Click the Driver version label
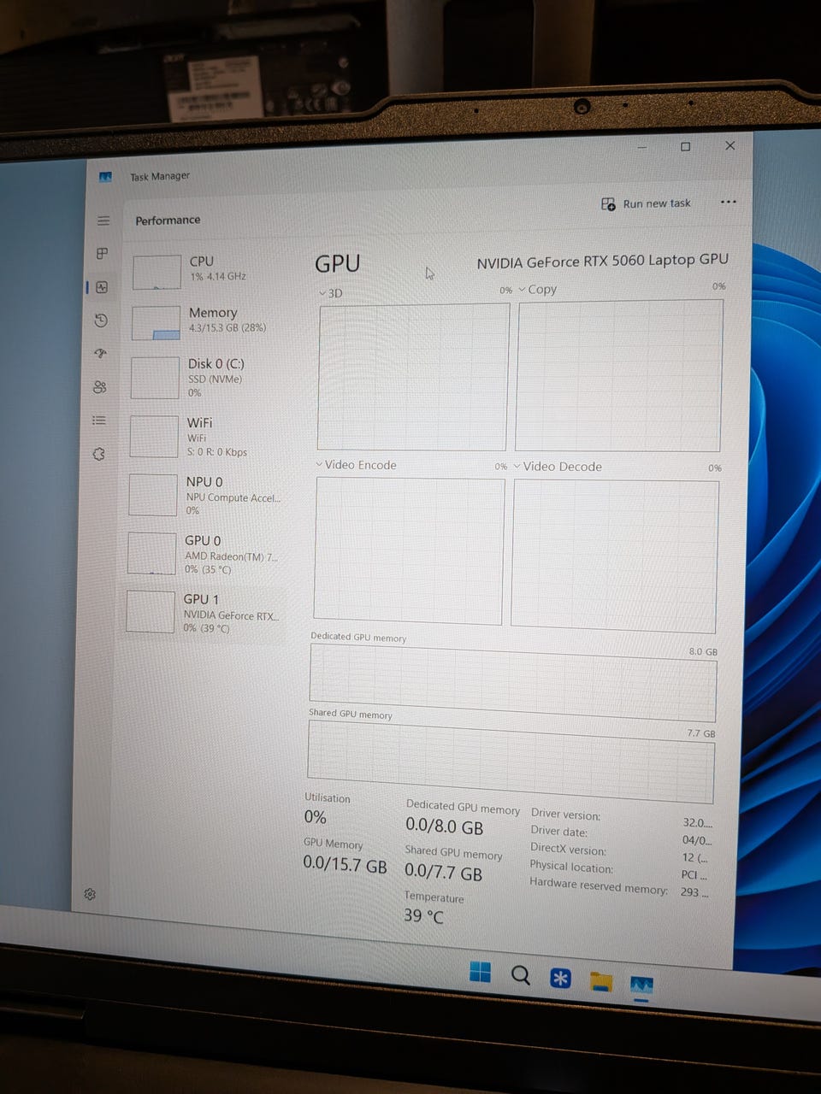The width and height of the screenshot is (821, 1094). coord(565,814)
